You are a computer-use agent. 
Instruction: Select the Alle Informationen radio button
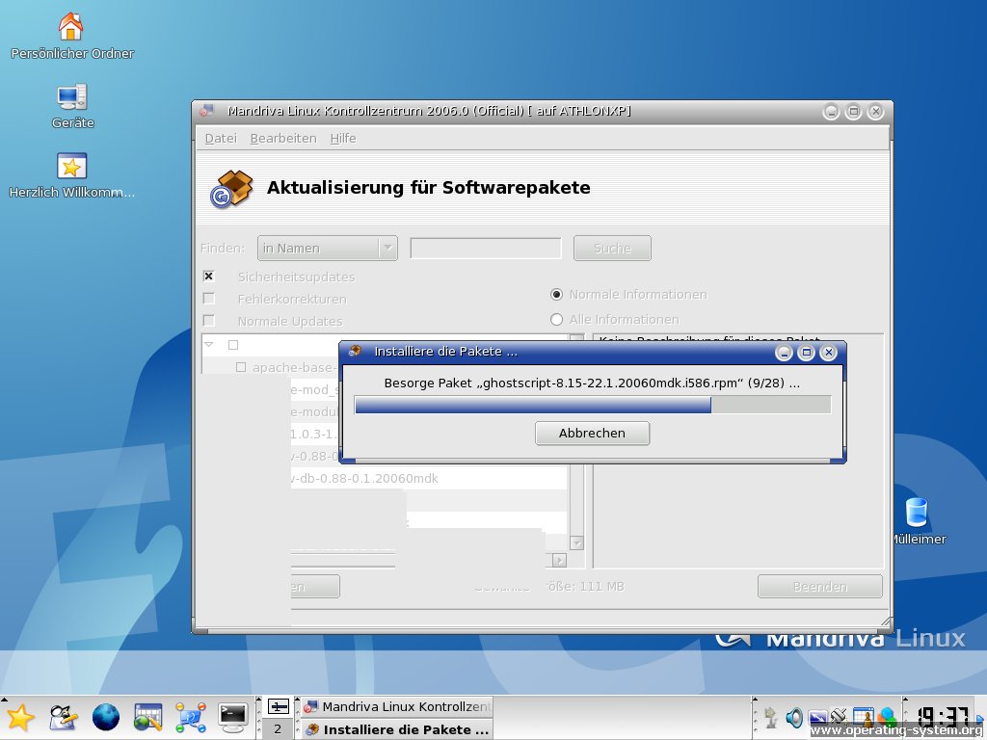[x=556, y=320]
